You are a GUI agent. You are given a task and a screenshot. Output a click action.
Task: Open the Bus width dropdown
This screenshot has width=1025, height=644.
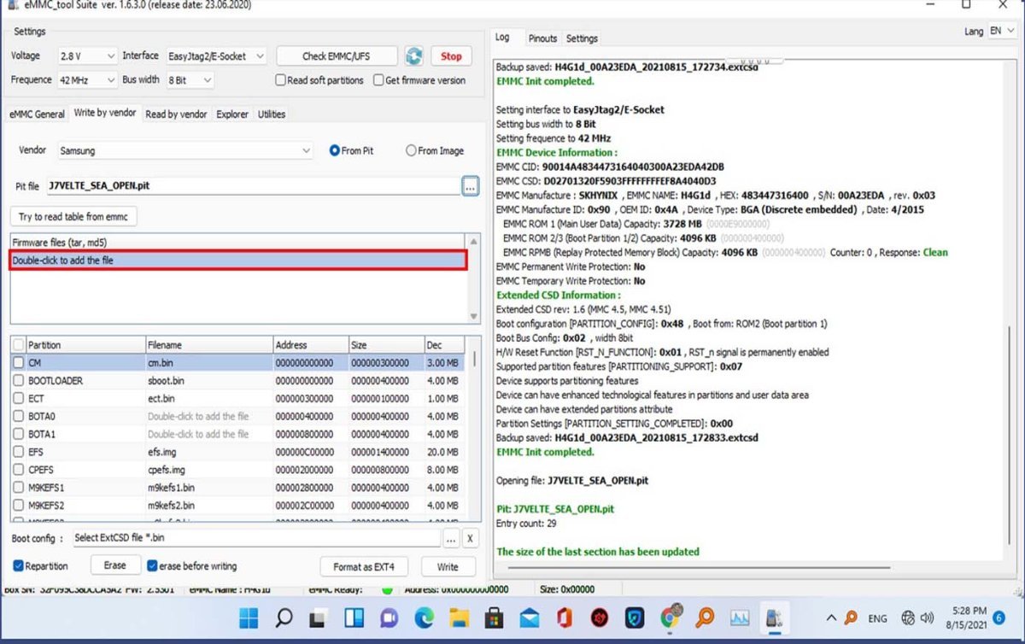point(190,80)
